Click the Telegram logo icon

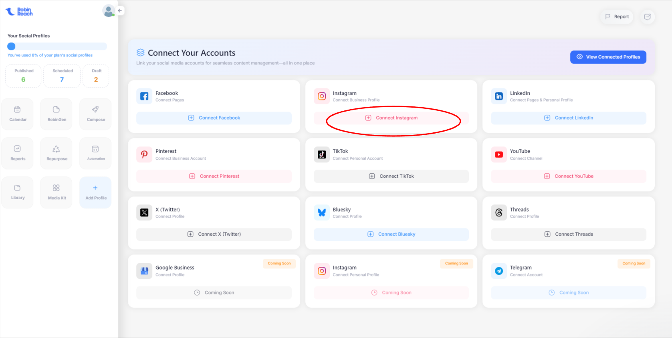coord(499,271)
